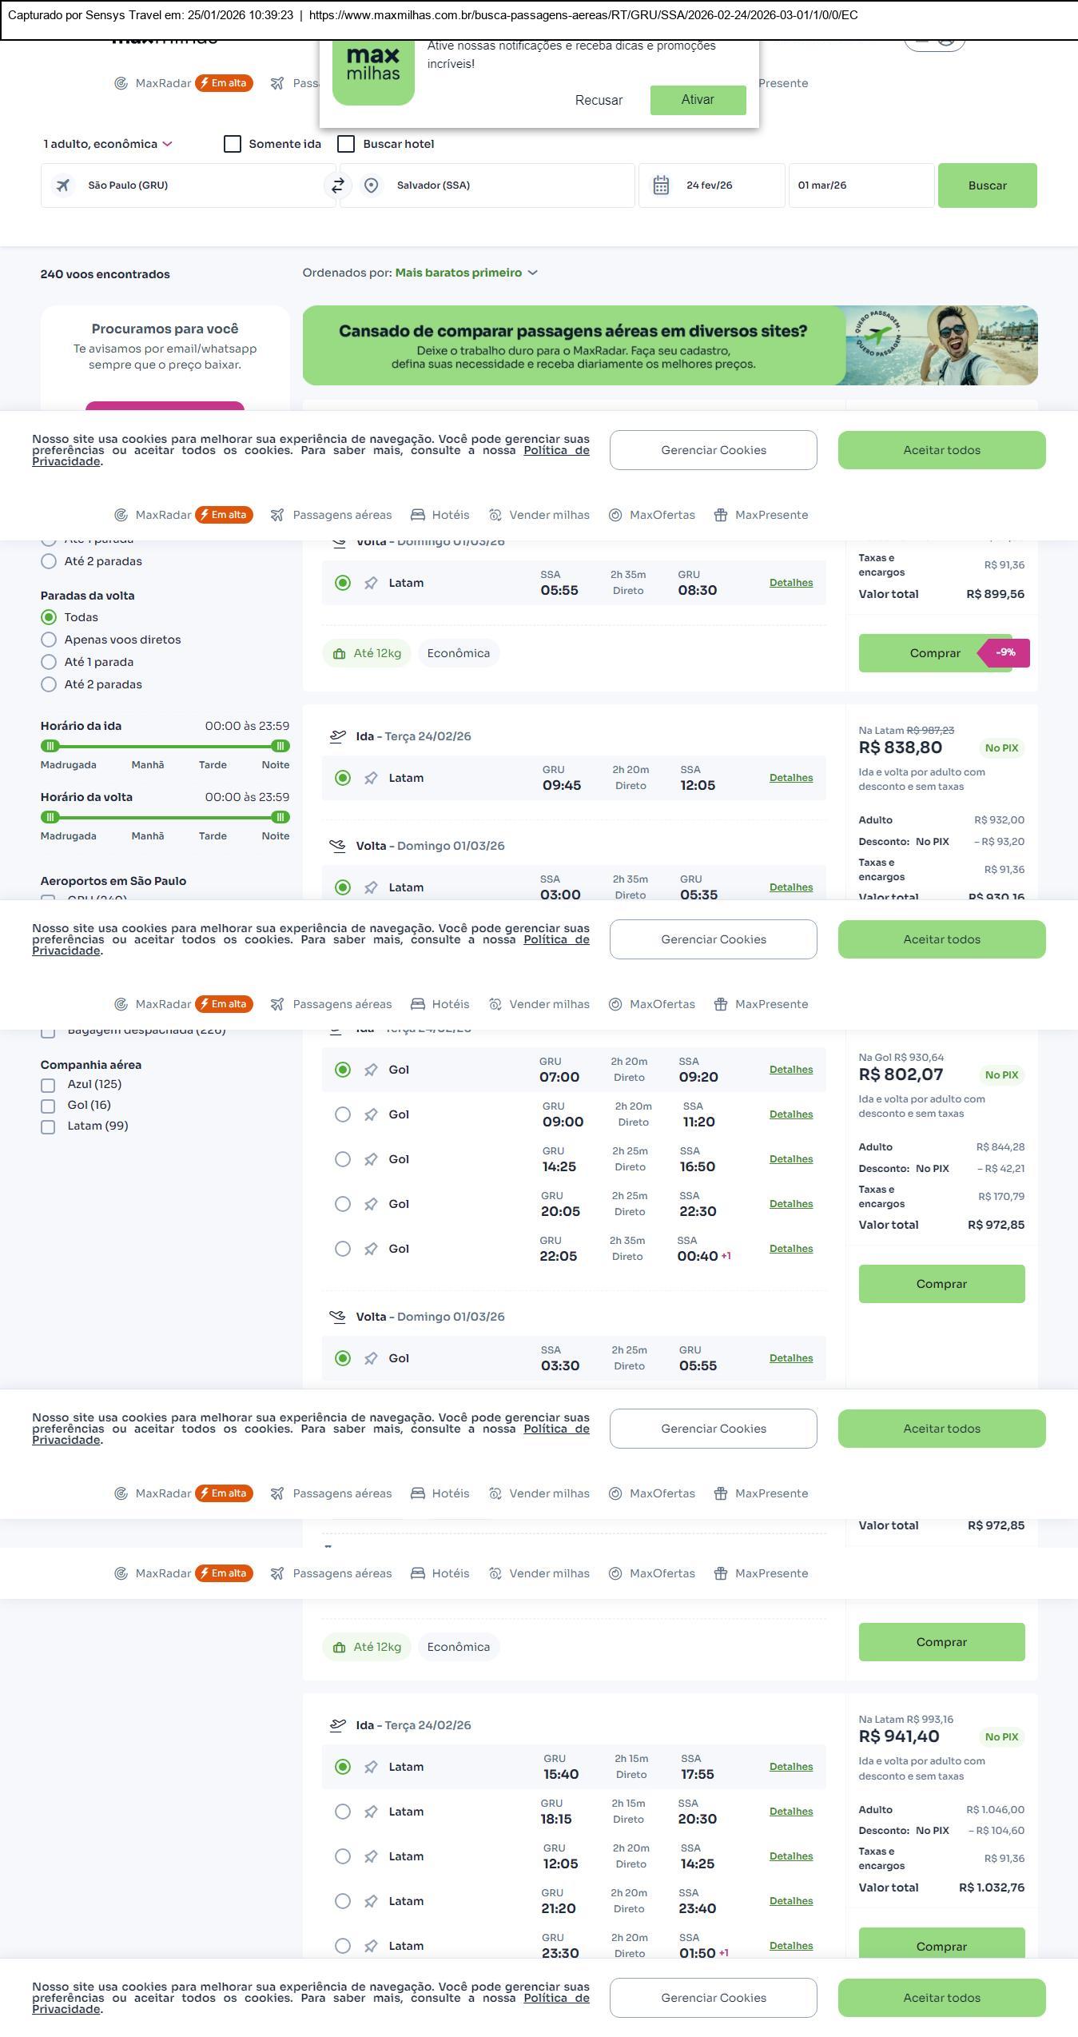Click the pin icon on Gol 09:00 flight

[x=371, y=1114]
